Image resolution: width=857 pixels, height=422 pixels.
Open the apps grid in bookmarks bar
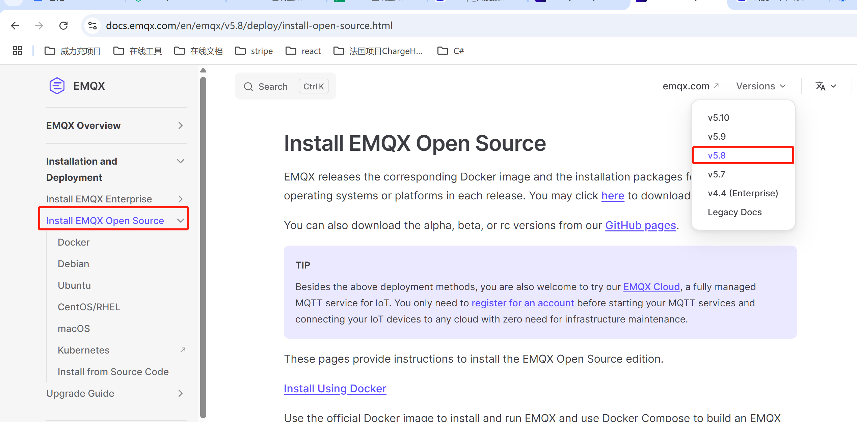point(18,51)
